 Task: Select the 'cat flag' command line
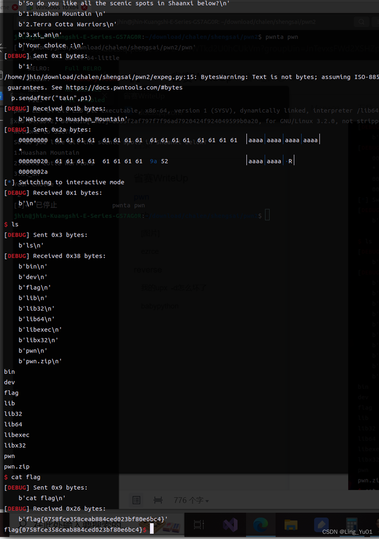(x=22, y=477)
